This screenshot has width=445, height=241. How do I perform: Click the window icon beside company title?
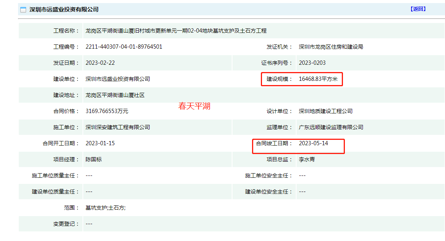(23, 10)
